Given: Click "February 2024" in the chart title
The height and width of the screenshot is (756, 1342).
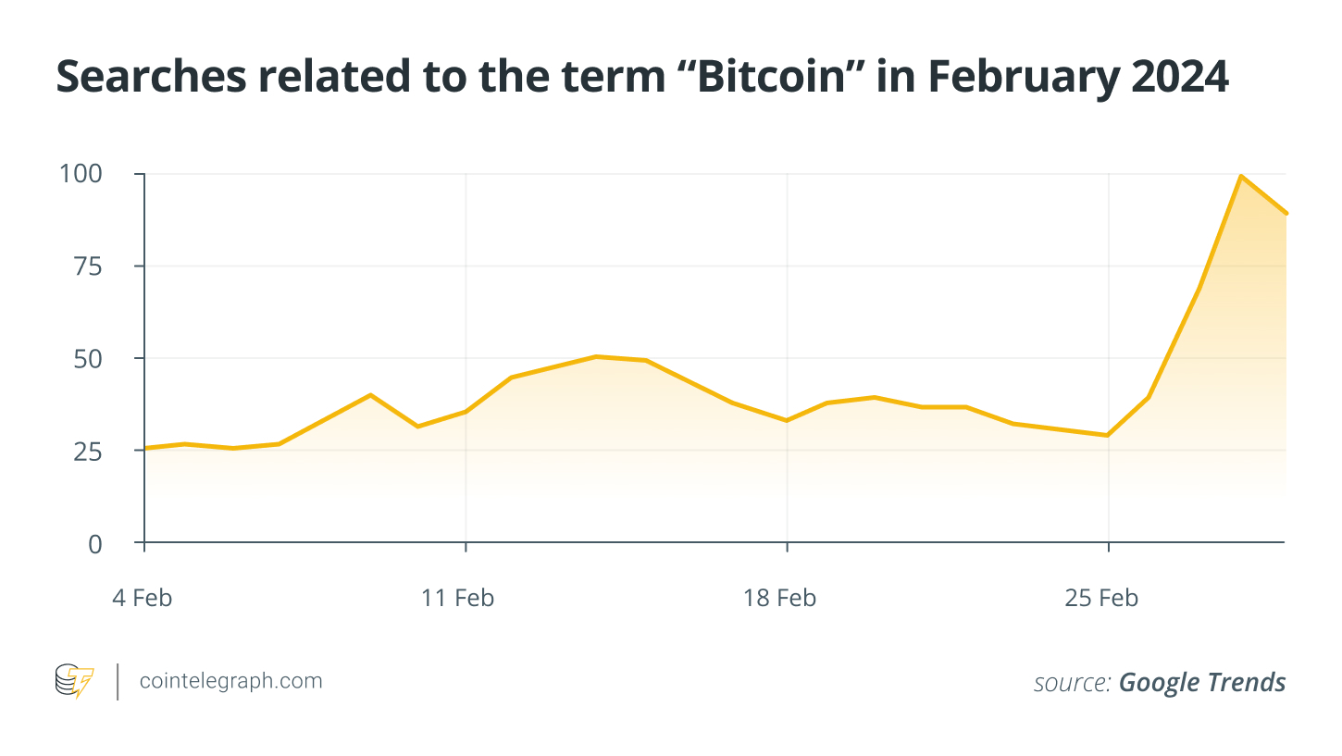Looking at the screenshot, I should click(1077, 78).
